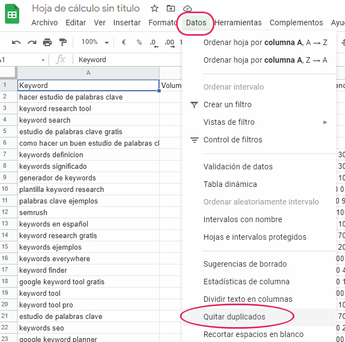Screen dimensions: 345x342
Task: Click the select-all corner box
Action: point(8,73)
